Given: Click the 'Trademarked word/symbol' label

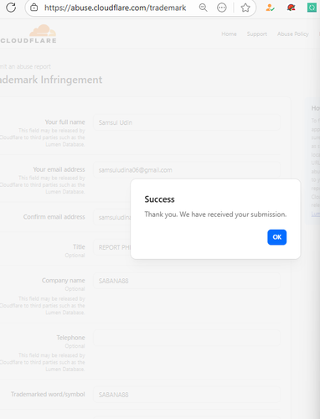Looking at the screenshot, I should click(48, 394).
